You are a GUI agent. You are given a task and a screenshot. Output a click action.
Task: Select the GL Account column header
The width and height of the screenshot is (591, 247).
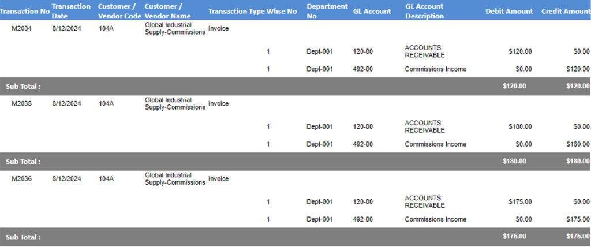372,12
